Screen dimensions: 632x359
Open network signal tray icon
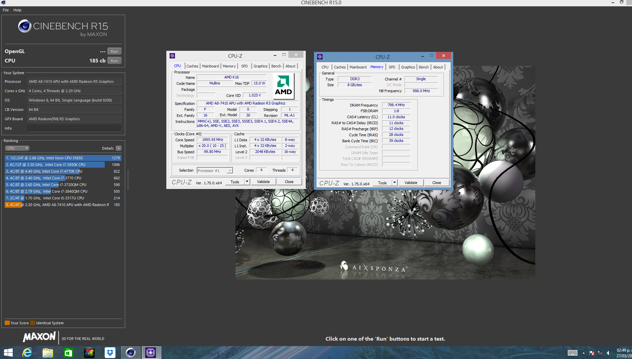point(600,353)
